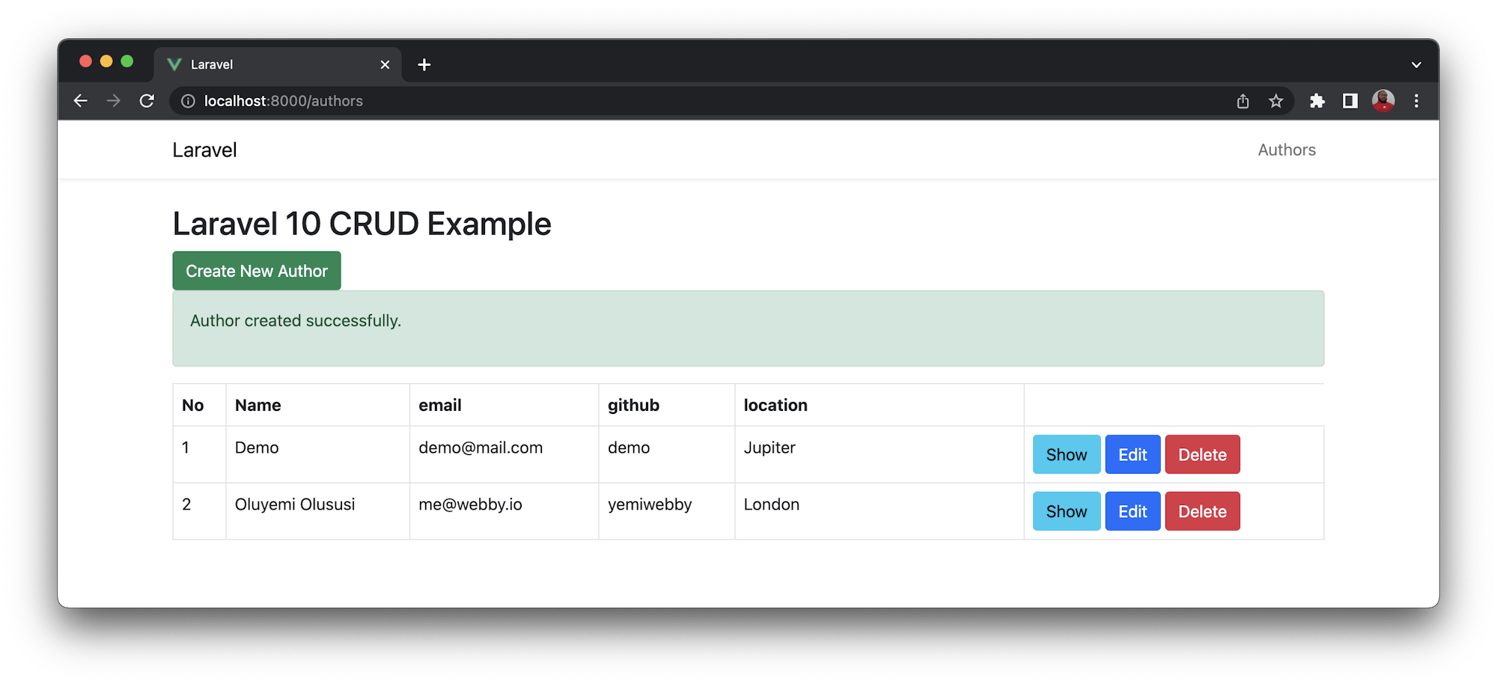Open Chrome three-dot menu
Image resolution: width=1497 pixels, height=684 pixels.
click(1416, 101)
